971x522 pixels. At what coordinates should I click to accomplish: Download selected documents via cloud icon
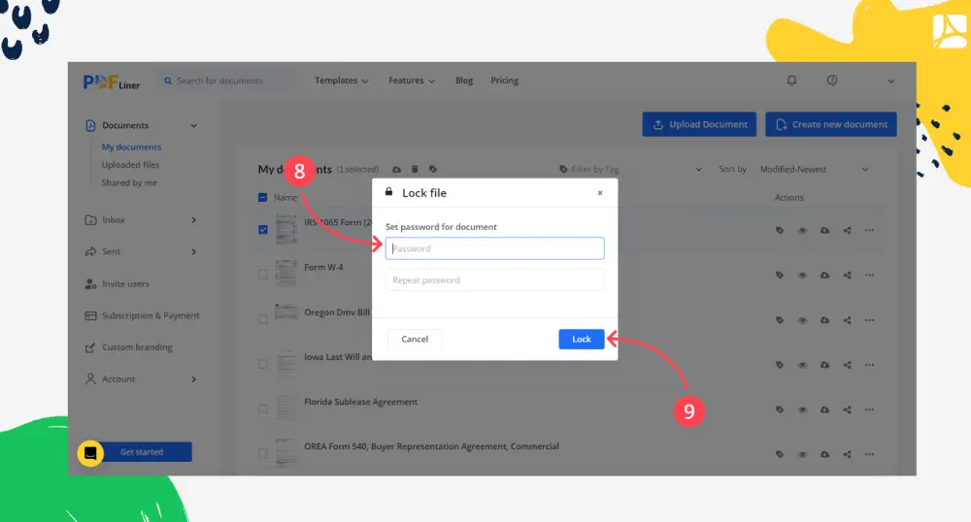pyautogui.click(x=396, y=170)
